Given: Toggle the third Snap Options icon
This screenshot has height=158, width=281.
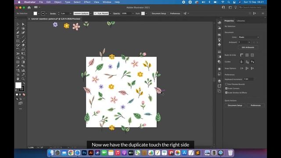Looking at the screenshot, I should (252, 68).
